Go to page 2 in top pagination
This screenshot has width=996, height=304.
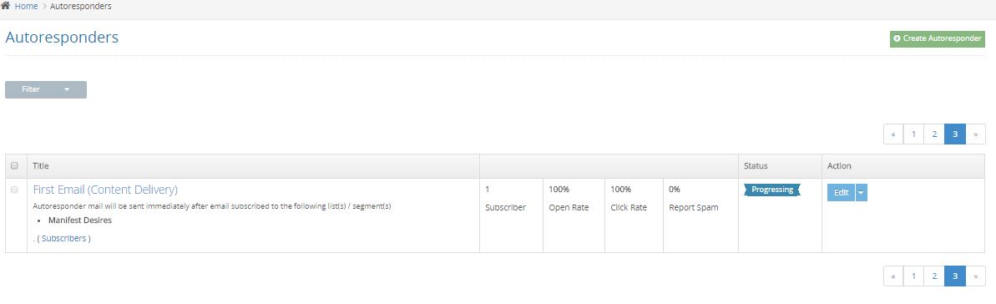point(934,134)
